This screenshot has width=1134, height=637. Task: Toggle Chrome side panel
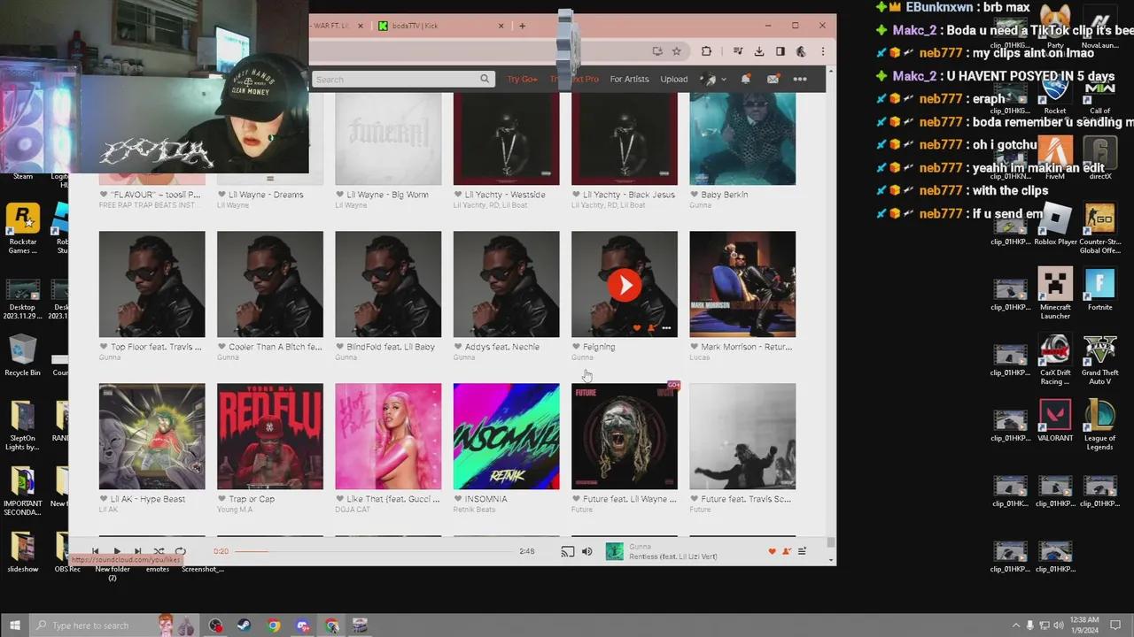[x=780, y=51]
